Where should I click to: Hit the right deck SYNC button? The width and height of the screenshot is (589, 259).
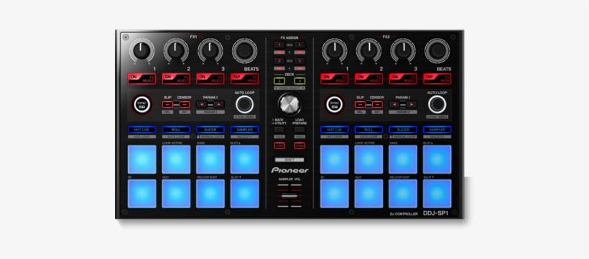coord(335,105)
